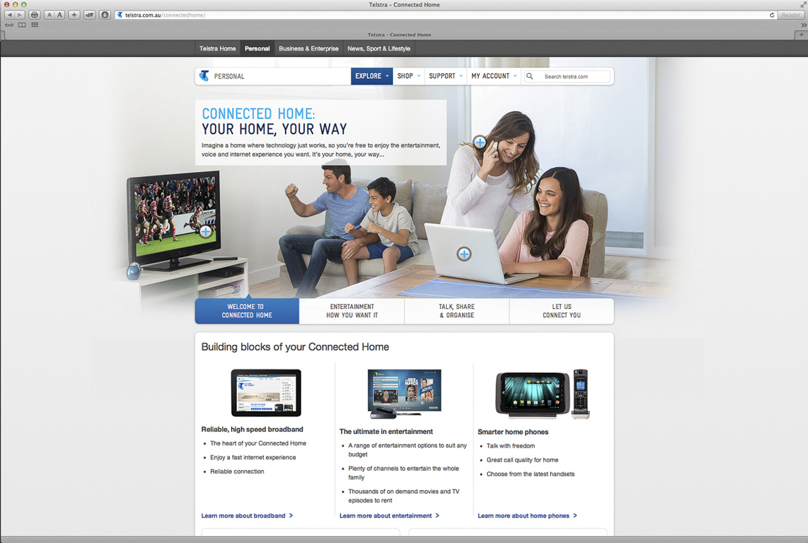The height and width of the screenshot is (543, 808).
Task: Click the Smarter home phones heading
Action: pos(513,432)
